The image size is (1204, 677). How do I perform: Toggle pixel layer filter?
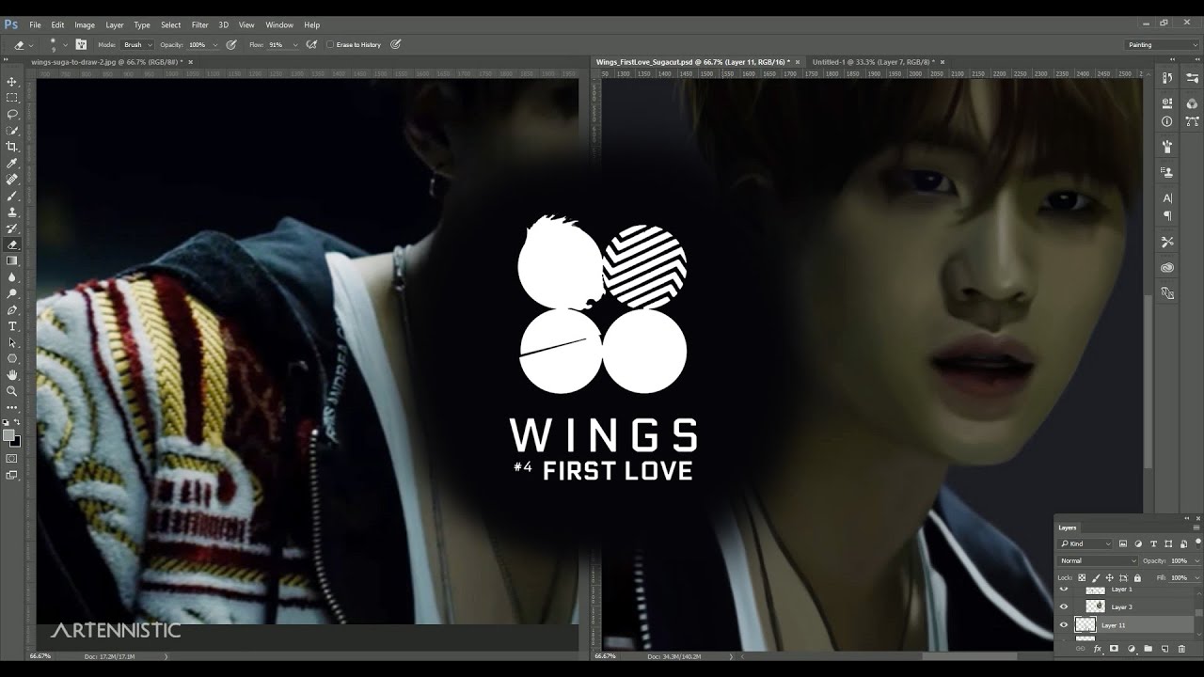(1124, 543)
